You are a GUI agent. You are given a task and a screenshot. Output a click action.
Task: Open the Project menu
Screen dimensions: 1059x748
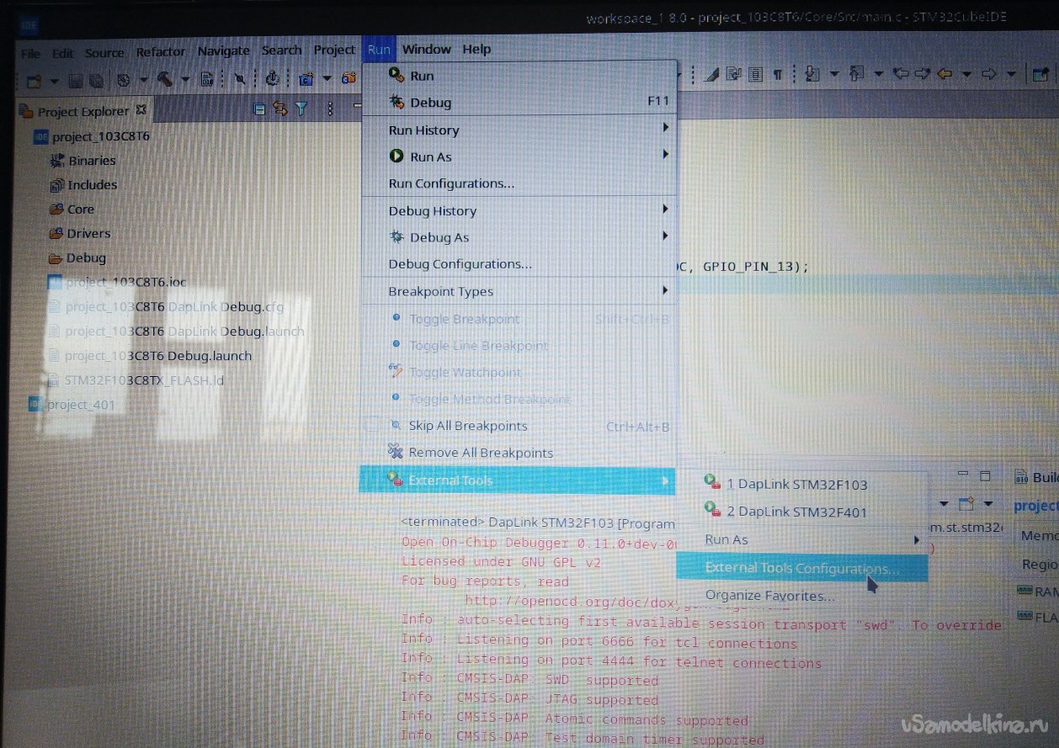point(334,50)
